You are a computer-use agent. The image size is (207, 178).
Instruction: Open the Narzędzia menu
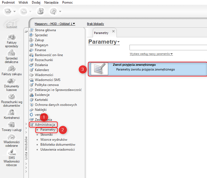click(51, 2)
